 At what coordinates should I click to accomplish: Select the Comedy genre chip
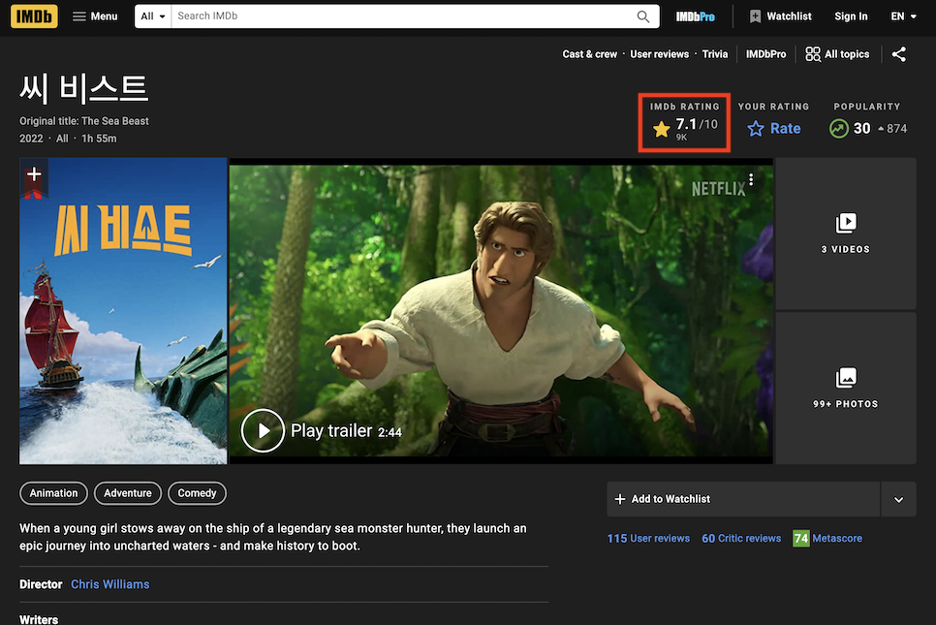click(x=197, y=493)
